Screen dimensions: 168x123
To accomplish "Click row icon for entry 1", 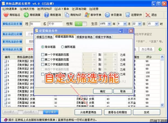I will click(6, 61).
